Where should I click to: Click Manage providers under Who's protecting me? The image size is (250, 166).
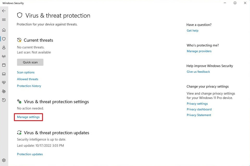coord(199,51)
